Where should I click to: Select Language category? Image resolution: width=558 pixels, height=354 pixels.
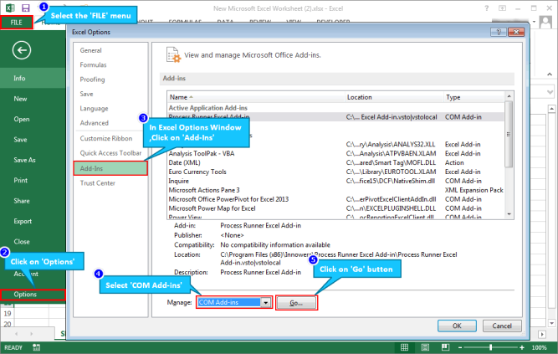(x=94, y=109)
